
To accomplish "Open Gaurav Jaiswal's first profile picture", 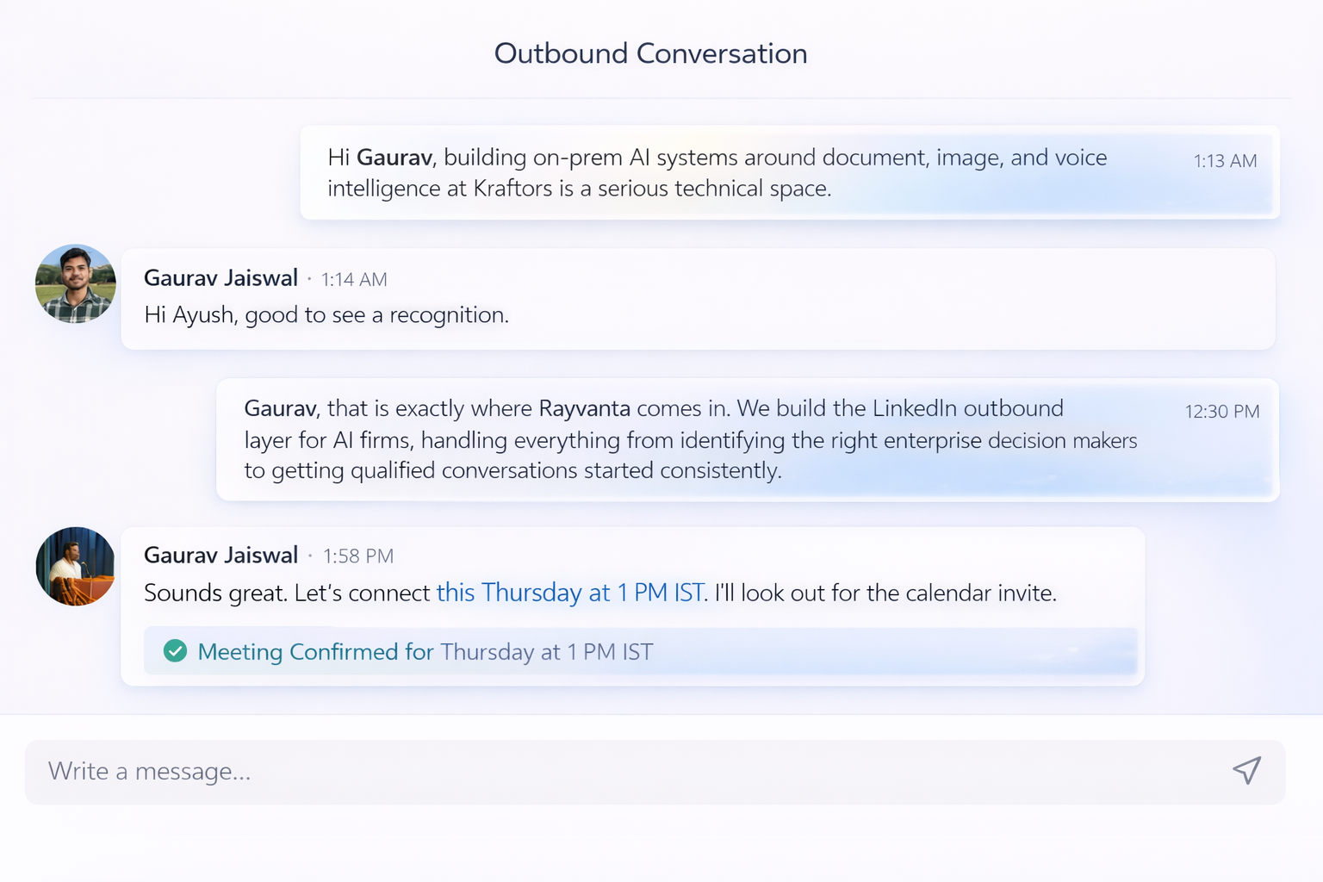I will click(75, 284).
